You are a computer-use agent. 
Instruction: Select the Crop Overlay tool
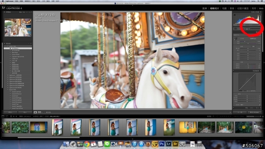[x=235, y=29]
